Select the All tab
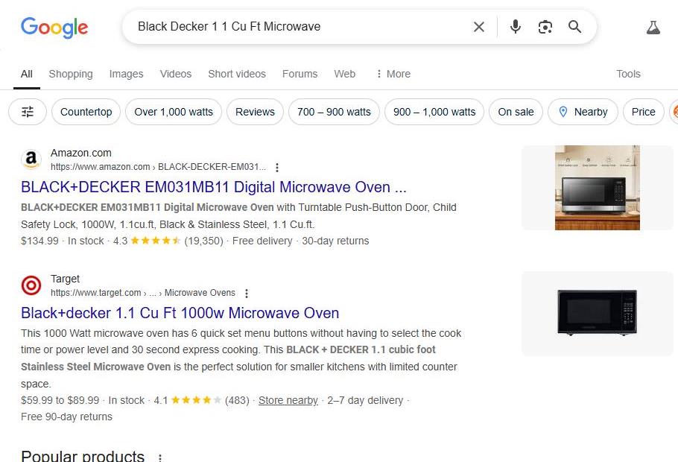The height and width of the screenshot is (462, 678). (27, 74)
